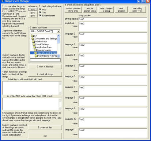Click the language 5 value box
Screen dimensions: 151x141
pos(113,69)
